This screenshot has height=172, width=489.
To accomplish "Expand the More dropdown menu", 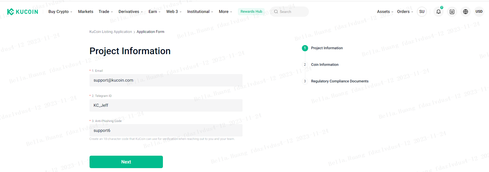I will click(x=225, y=12).
